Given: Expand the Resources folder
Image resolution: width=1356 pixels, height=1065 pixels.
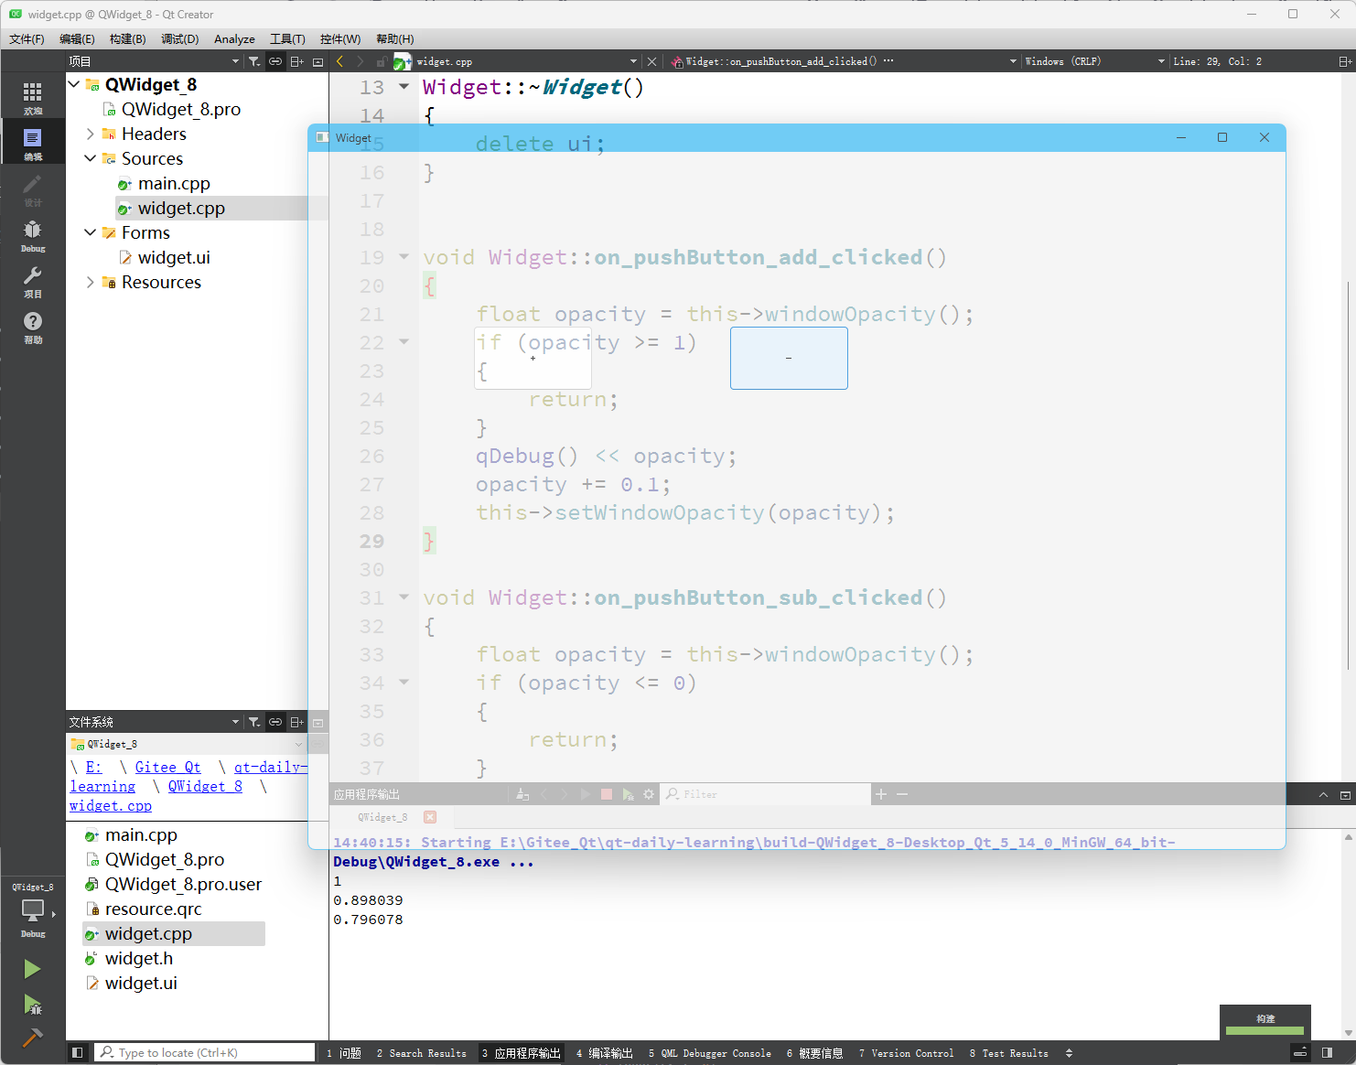Looking at the screenshot, I should pyautogui.click(x=90, y=282).
